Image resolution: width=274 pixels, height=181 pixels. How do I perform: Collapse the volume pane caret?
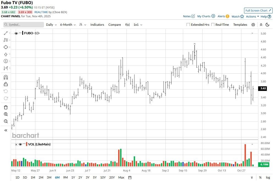tap(252, 144)
